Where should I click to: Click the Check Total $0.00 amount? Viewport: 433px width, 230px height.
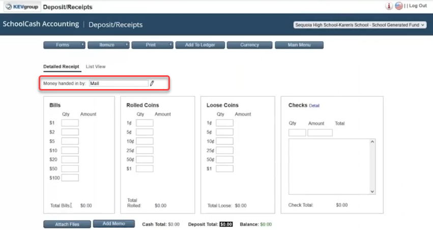click(x=342, y=205)
